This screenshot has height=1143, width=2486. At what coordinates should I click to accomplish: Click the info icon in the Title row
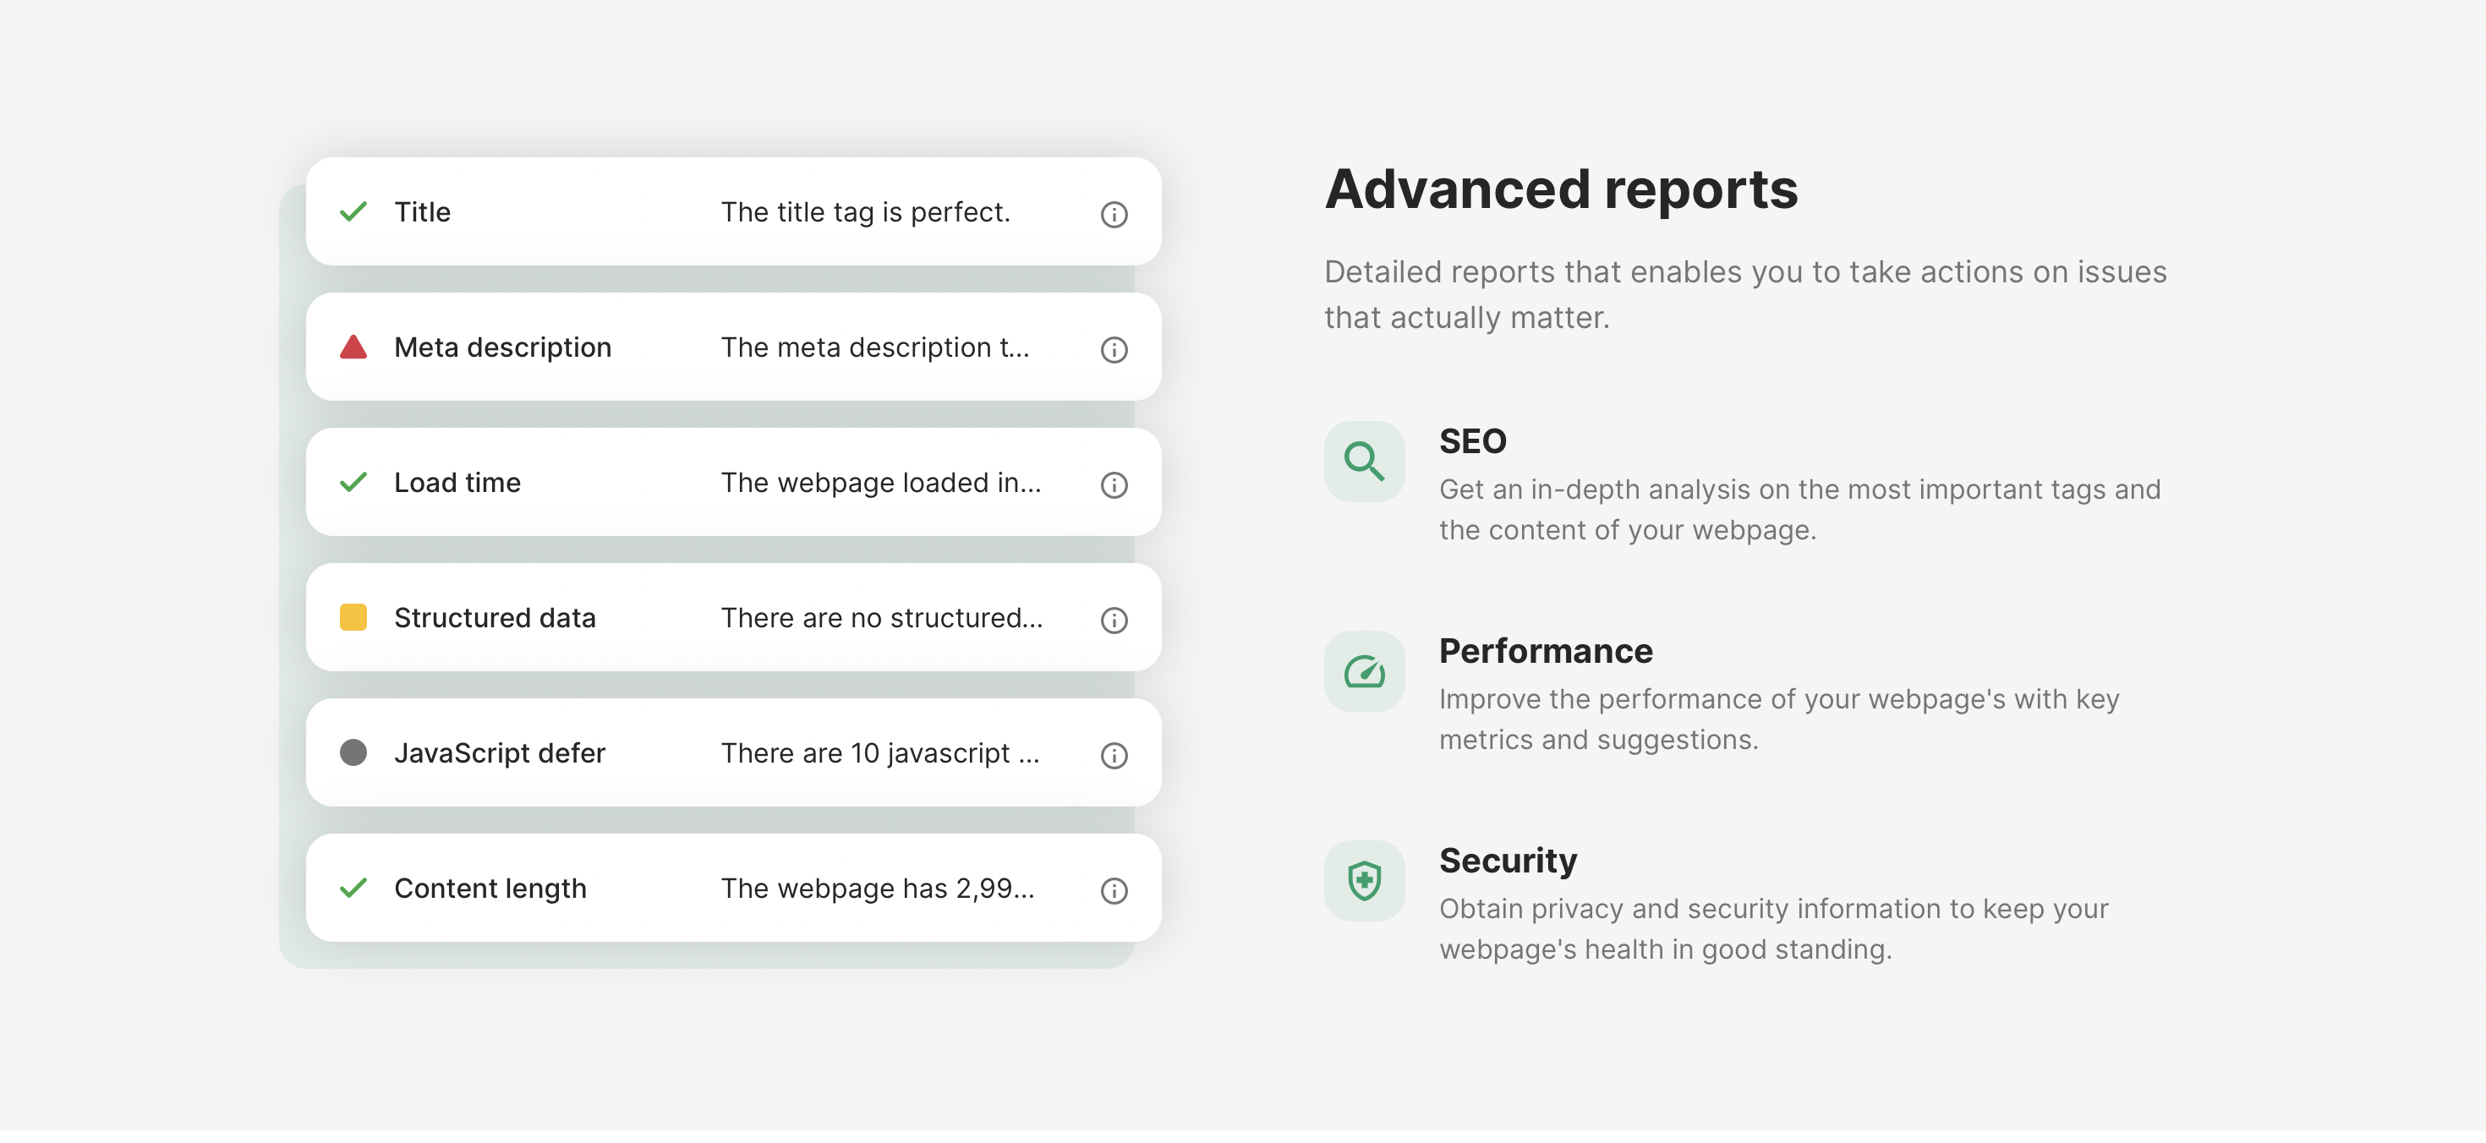click(x=1114, y=214)
